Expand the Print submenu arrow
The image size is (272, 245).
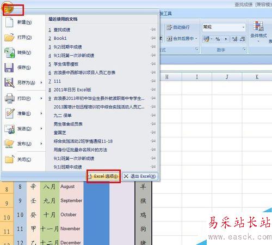point(41,98)
